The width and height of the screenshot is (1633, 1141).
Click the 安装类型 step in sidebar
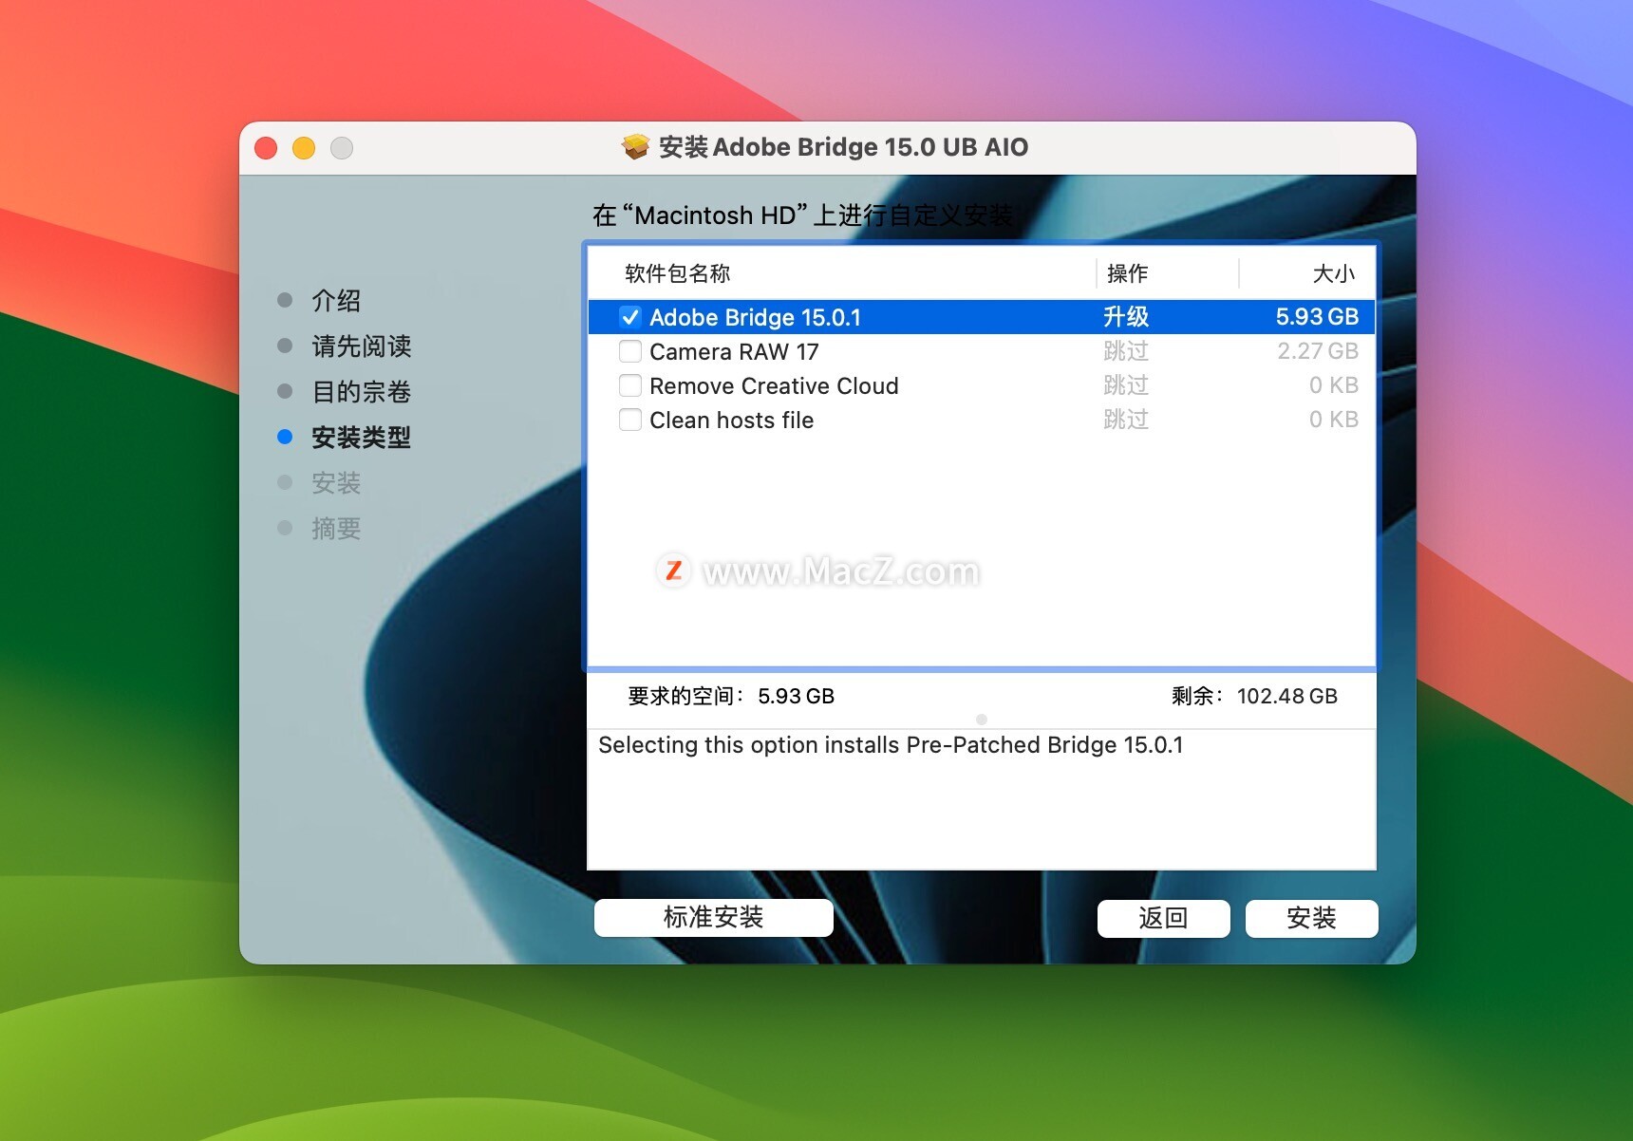(361, 437)
